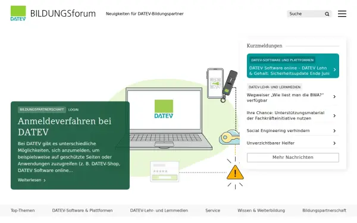
Task: Open DATEV Lohn & Gehalt Sicherheitsupdate news
Action: [x=289, y=71]
